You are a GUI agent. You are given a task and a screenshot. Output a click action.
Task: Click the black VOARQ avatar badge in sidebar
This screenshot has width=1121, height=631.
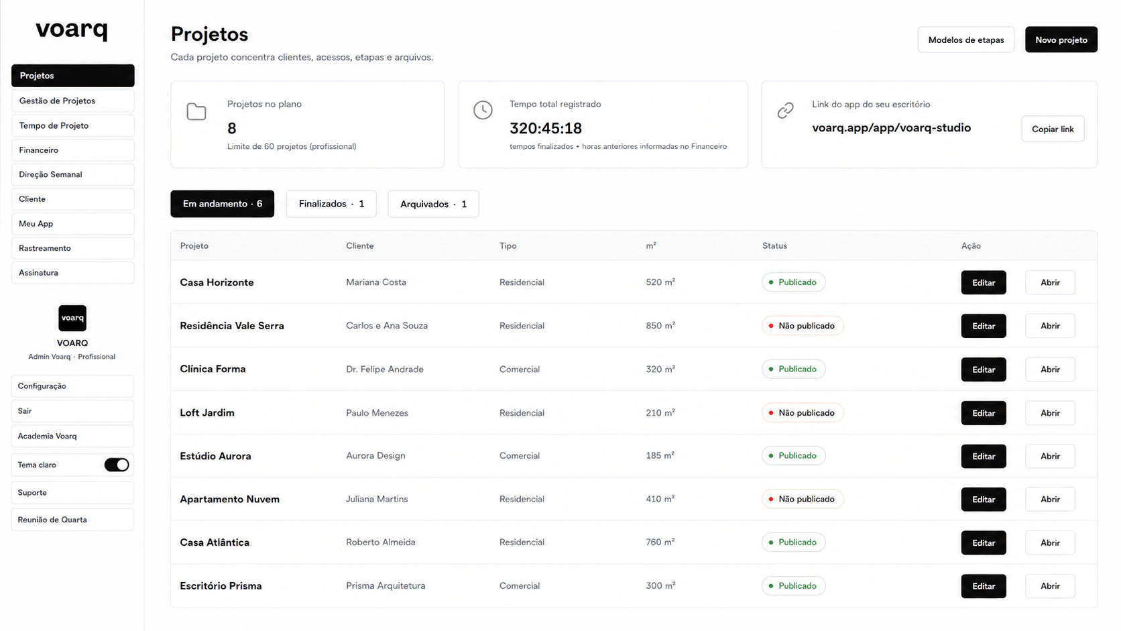[x=72, y=318]
